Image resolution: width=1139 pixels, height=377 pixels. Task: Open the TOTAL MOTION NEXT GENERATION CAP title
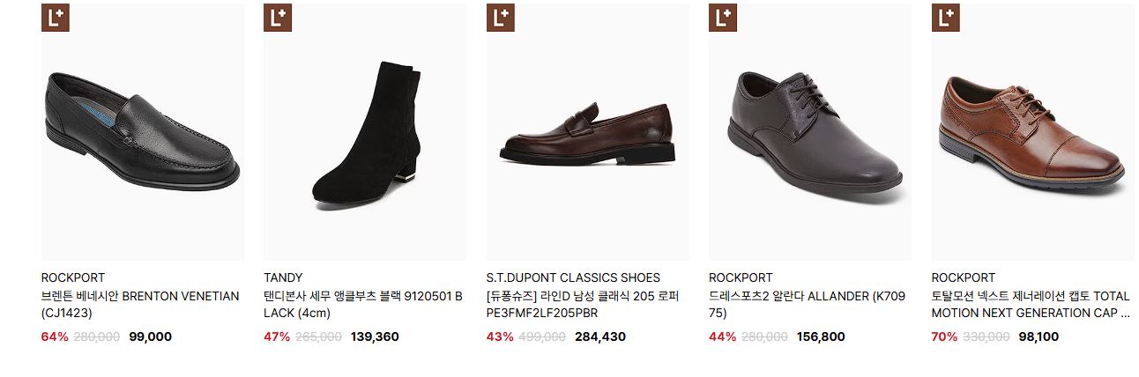coord(1031,304)
